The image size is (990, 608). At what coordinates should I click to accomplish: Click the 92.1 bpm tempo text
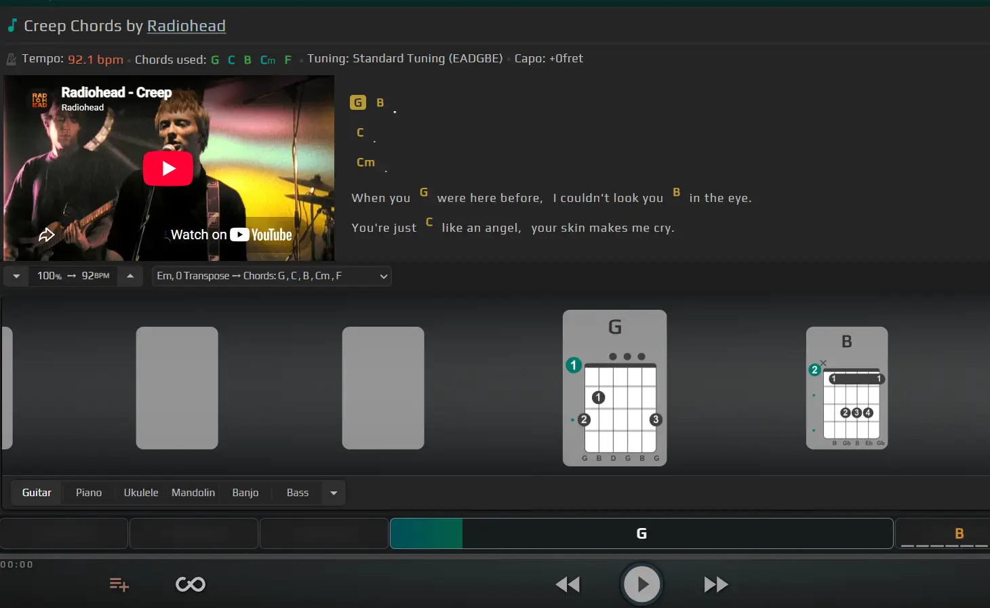[96, 60]
